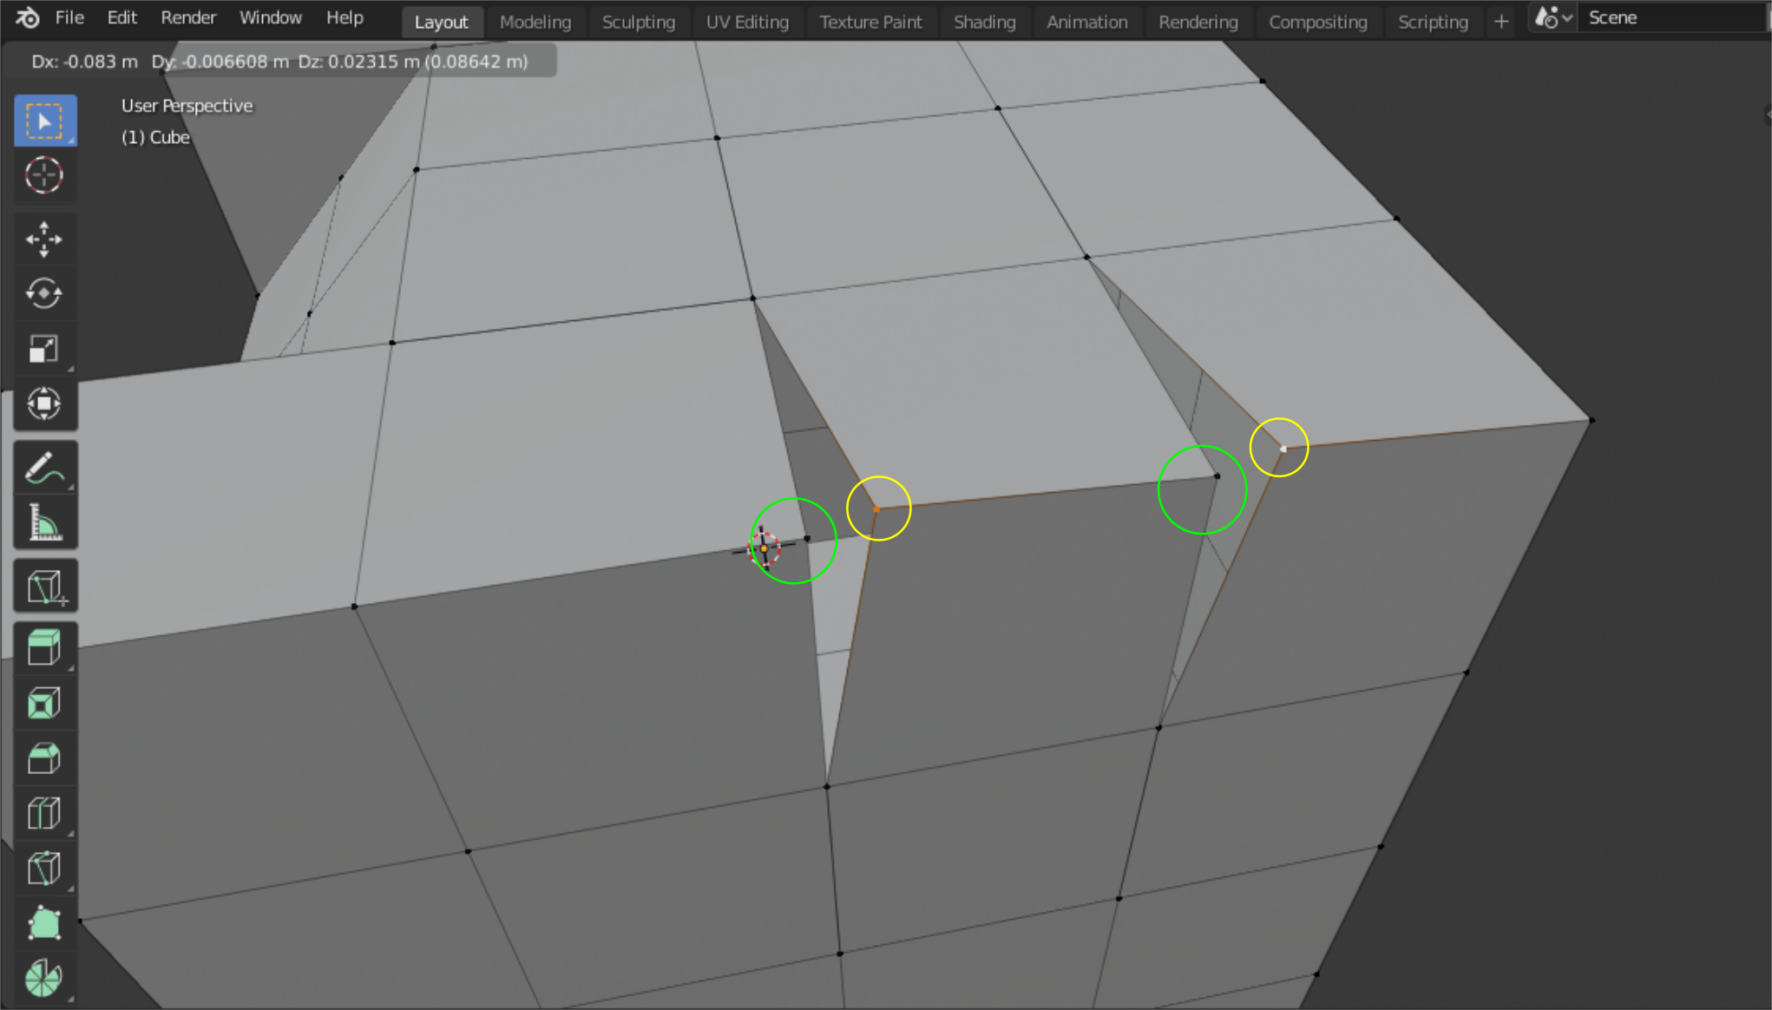Click the orange selected vertex on the cube
Image resolution: width=1772 pixels, height=1010 pixels.
(876, 509)
